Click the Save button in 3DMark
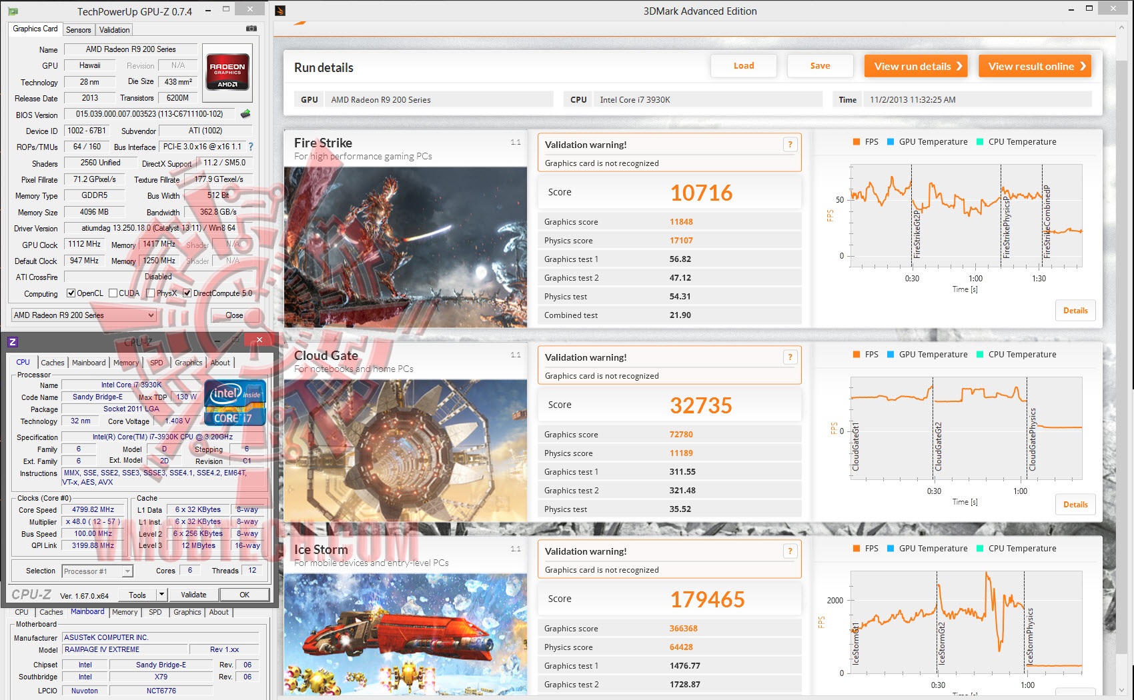 tap(820, 66)
